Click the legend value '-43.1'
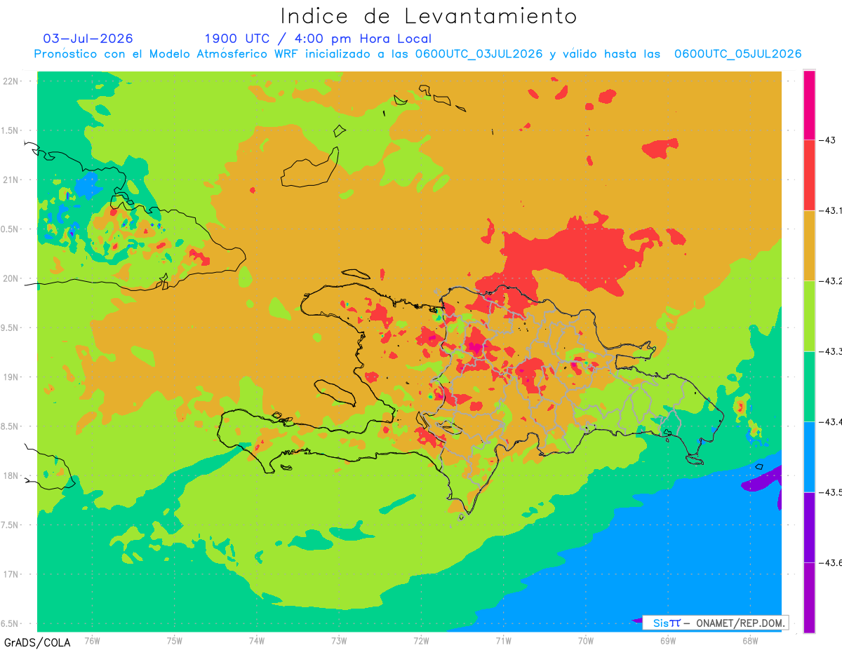Image resolution: width=842 pixels, height=650 pixels. 831,210
